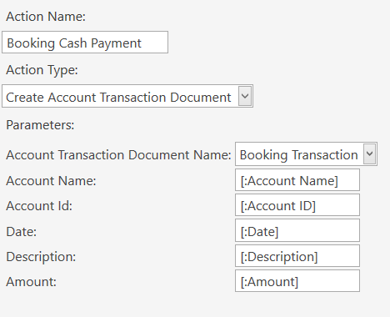Focus the [:Account Name] parameter field
The height and width of the screenshot is (317, 390).
(x=297, y=180)
